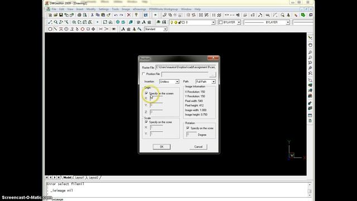
Task: Toggle Rotation Specify on the screen checkbox
Action: (x=187, y=128)
